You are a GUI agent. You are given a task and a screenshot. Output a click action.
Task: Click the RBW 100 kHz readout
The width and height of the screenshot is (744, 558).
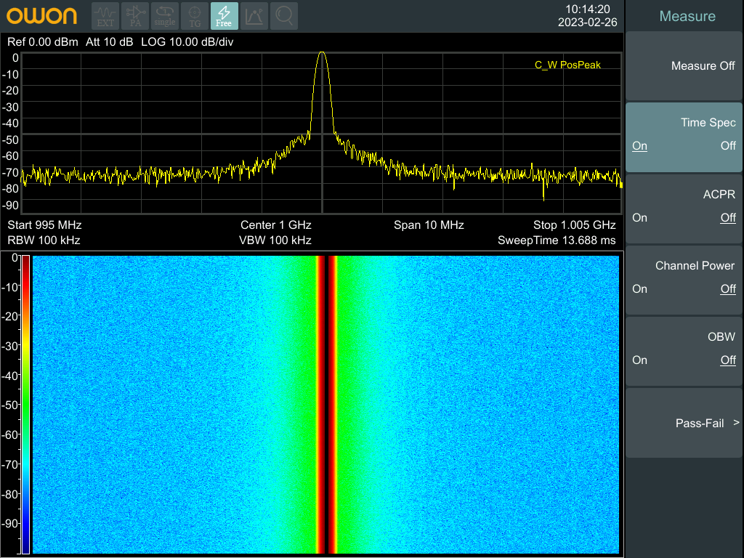pyautogui.click(x=44, y=240)
